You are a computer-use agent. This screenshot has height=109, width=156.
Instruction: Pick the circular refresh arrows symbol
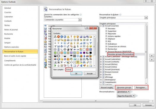coord(71,62)
